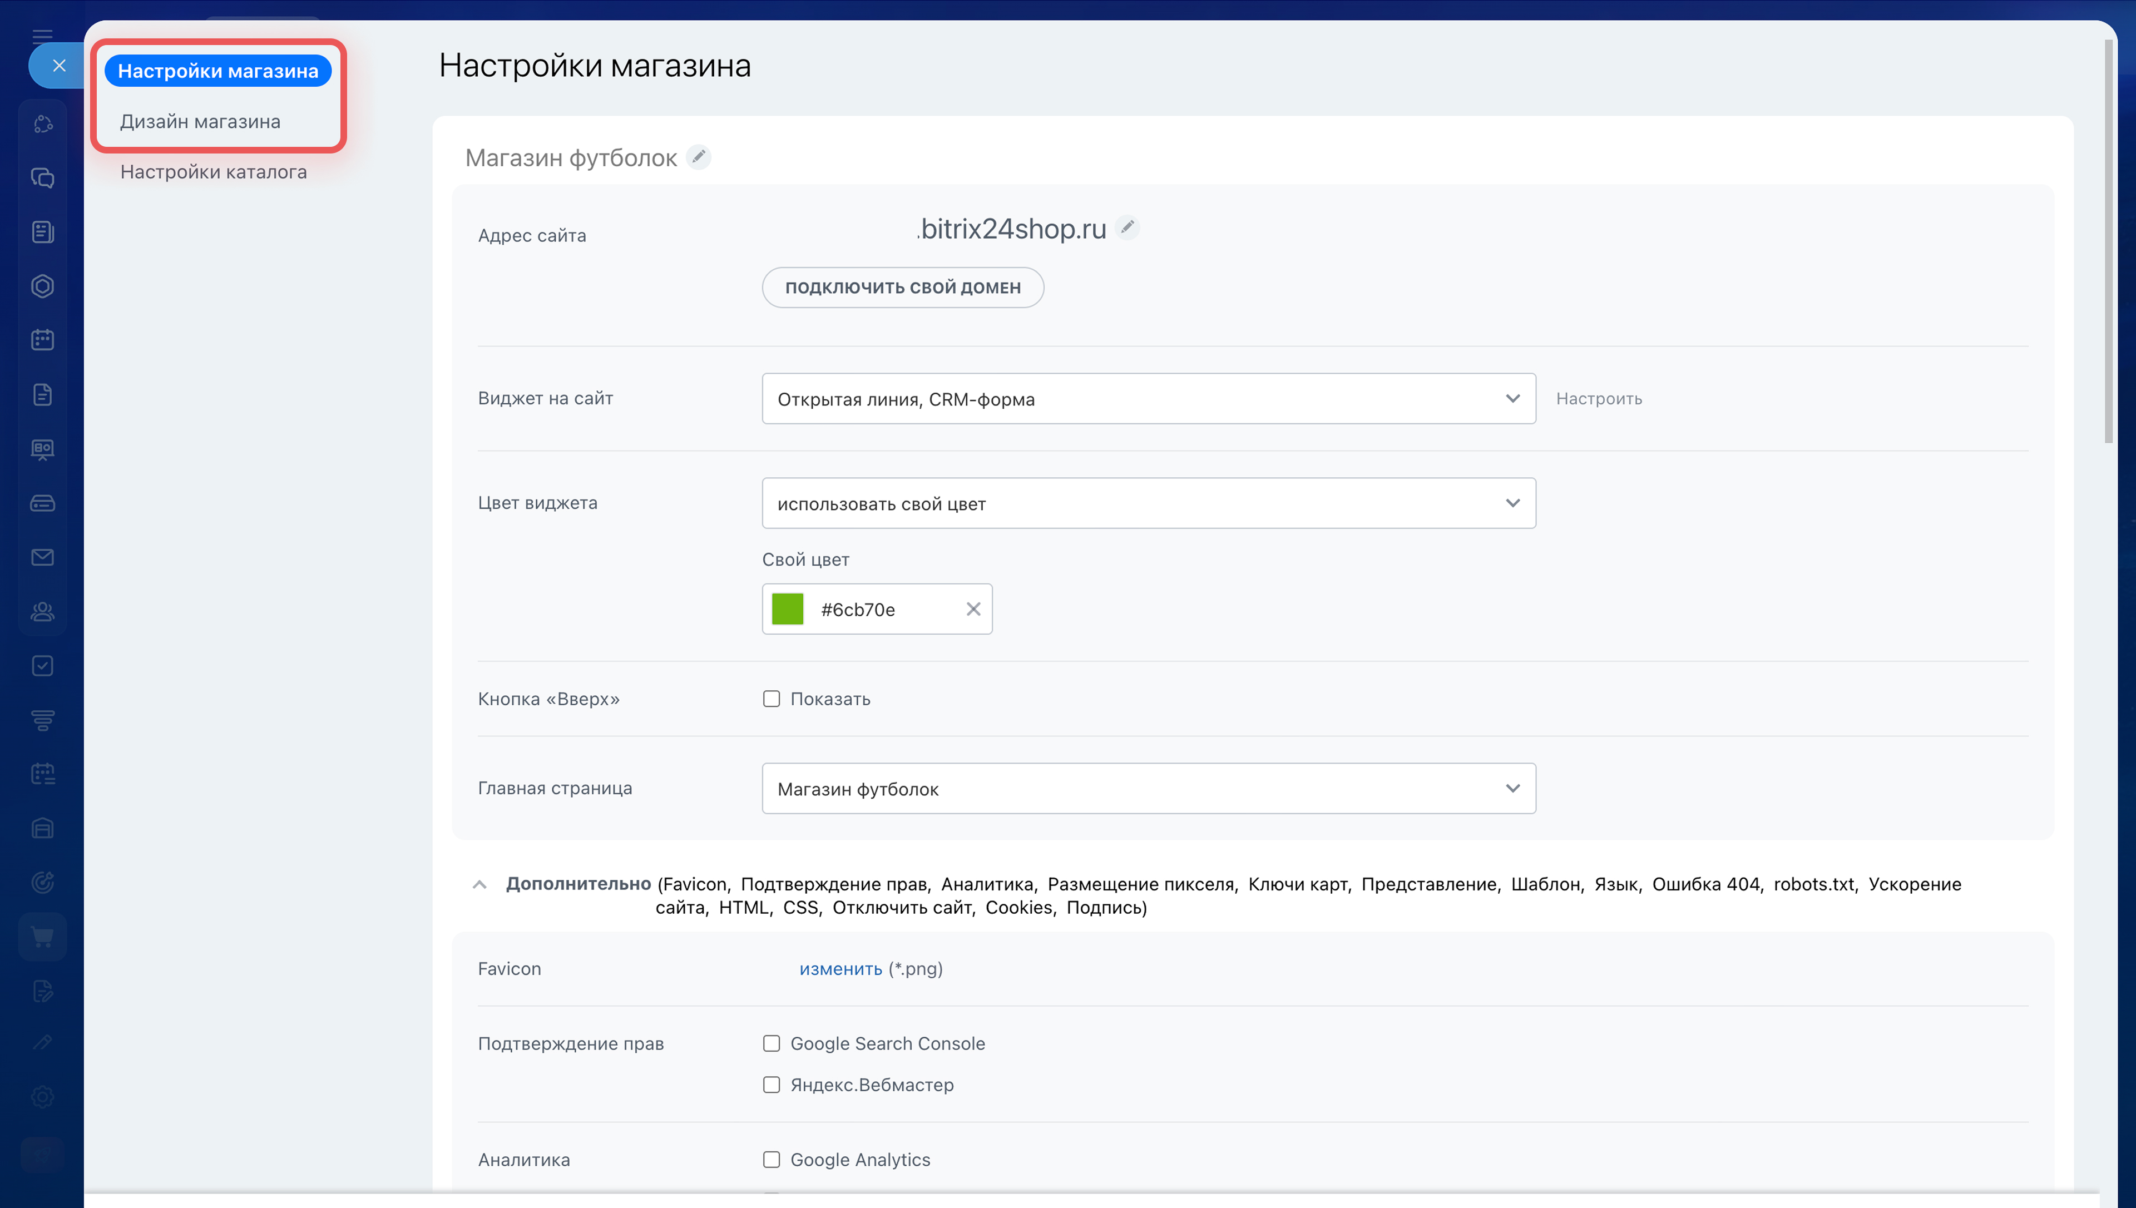This screenshot has height=1208, width=2136.
Task: Edit site address with pencil icon
Action: [x=1128, y=226]
